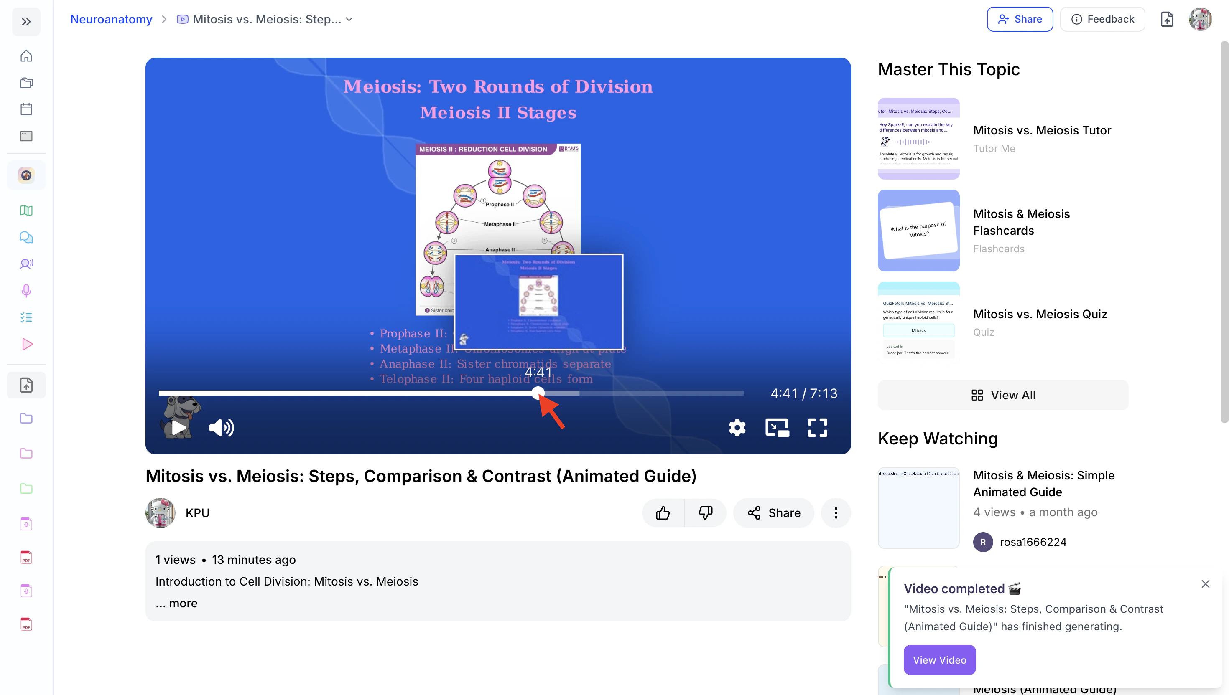Open the tutor speaking icon

click(26, 264)
